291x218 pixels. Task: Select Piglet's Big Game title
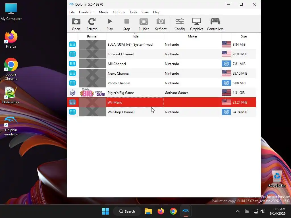click(120, 93)
